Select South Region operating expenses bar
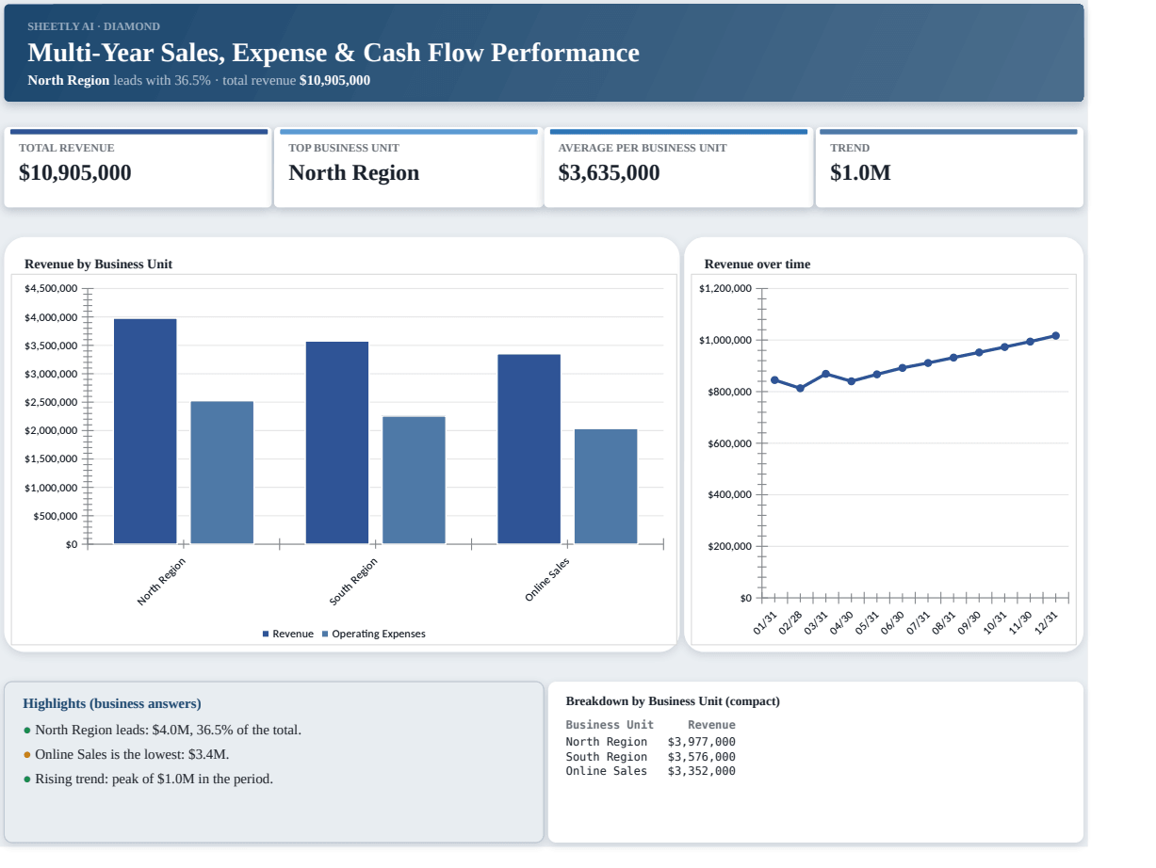The height and width of the screenshot is (868, 1156). pos(414,480)
